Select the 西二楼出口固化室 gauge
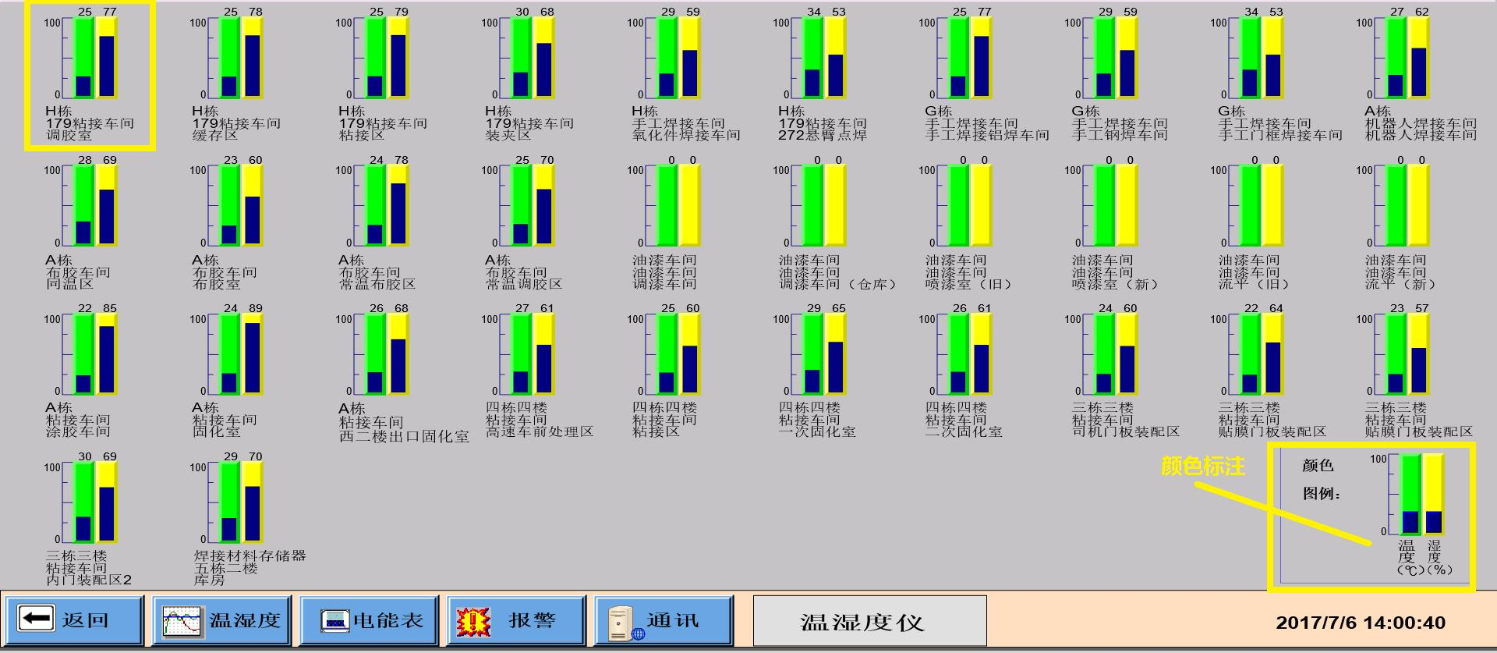Screen dimensions: 1497x653 click(386, 354)
